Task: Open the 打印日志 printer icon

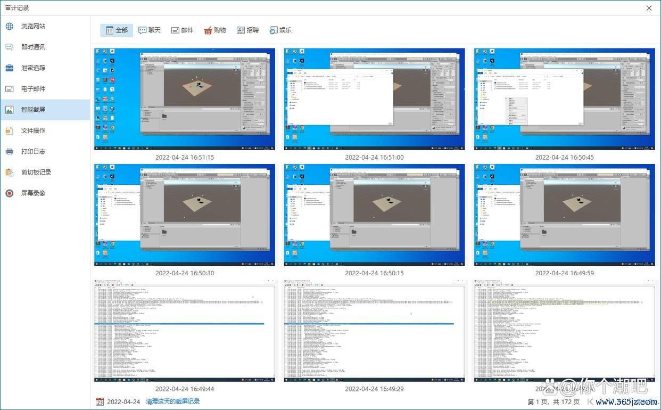Action: 10,151
